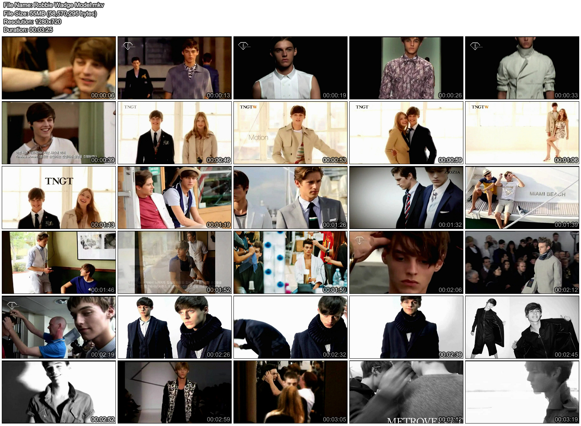The width and height of the screenshot is (581, 426).
Task: Click the ZIOZIA label in the 00:01:32 frame
Action: pos(452,172)
